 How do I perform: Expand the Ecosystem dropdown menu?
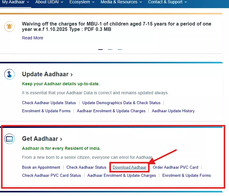click(82, 2)
